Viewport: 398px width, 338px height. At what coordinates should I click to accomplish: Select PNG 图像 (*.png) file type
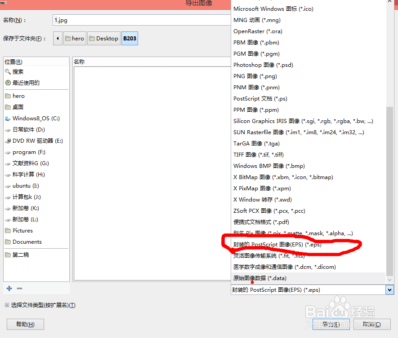pos(255,76)
